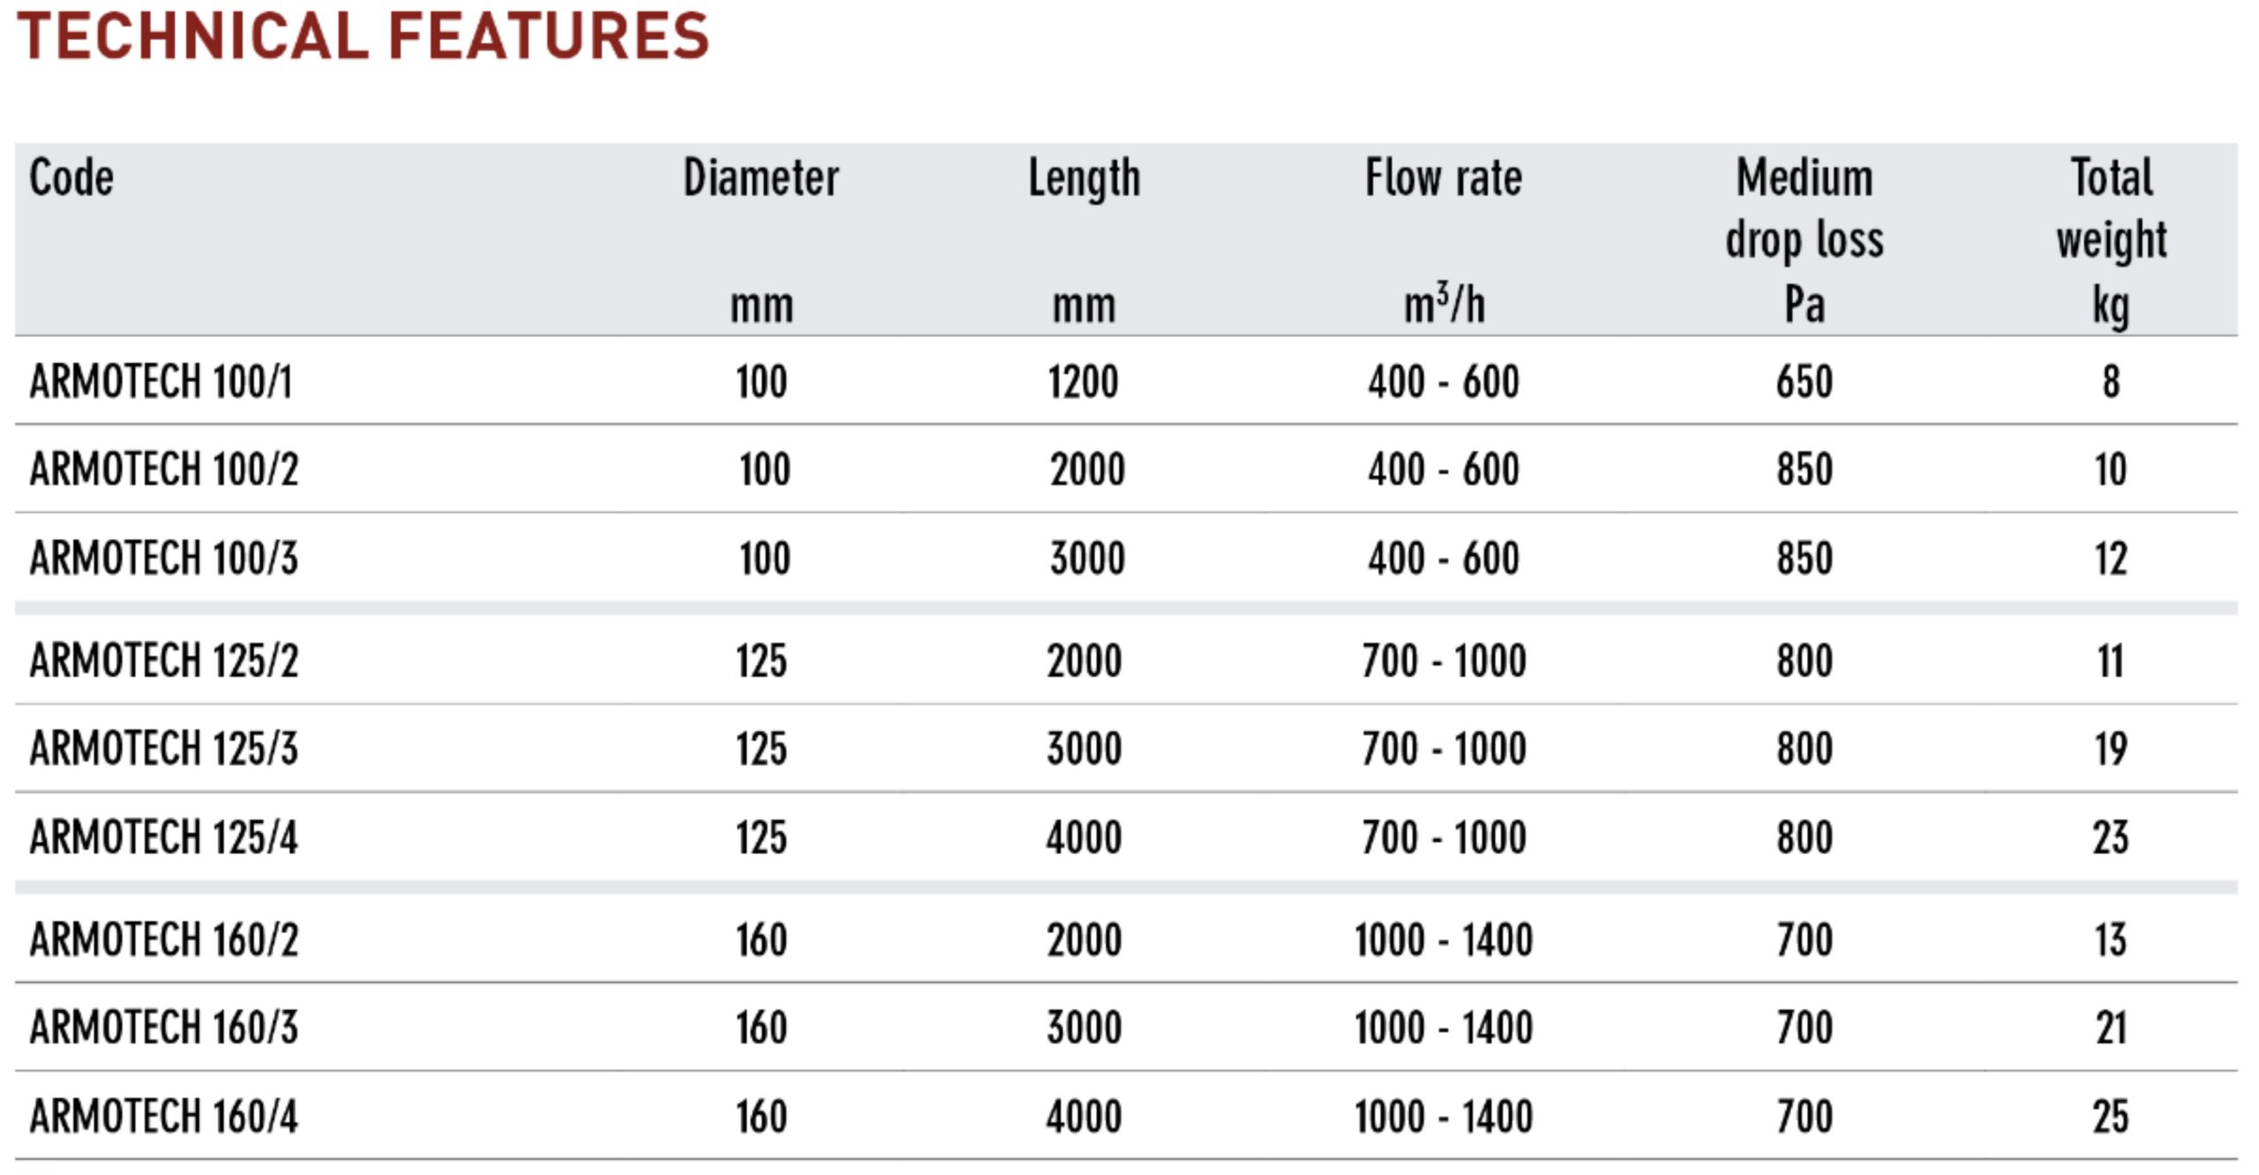Viewport: 2259px width, 1175px height.
Task: Click the 1200 length value
Action: pyautogui.click(x=1084, y=382)
